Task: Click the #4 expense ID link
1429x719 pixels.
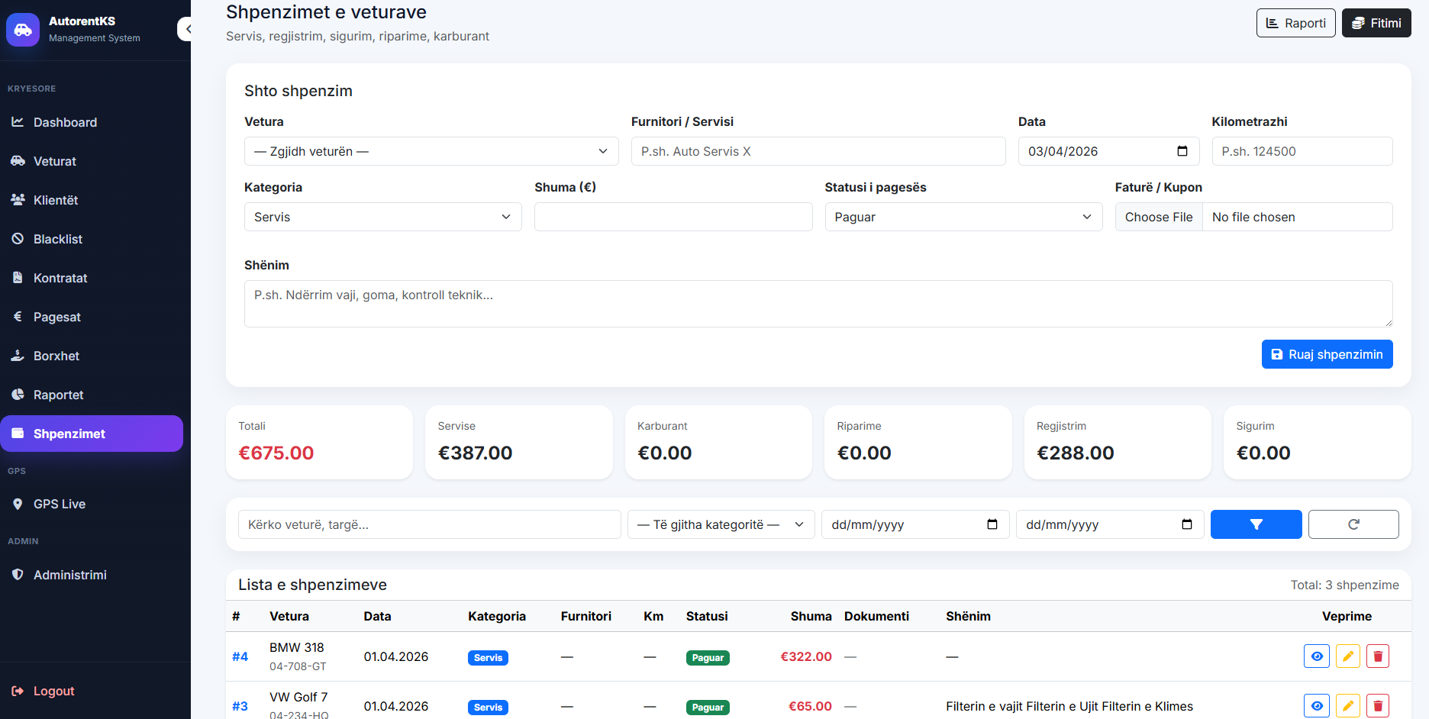Action: point(240,656)
